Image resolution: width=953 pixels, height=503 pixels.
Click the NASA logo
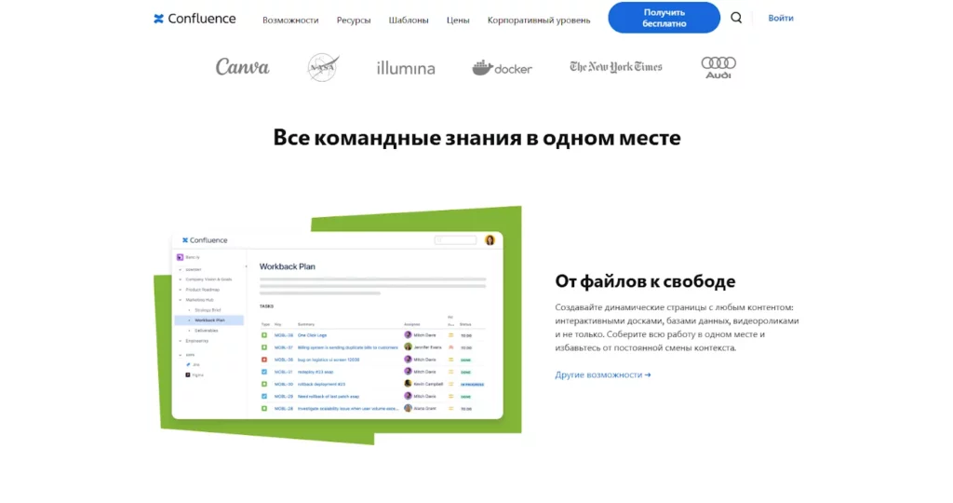[x=323, y=67]
